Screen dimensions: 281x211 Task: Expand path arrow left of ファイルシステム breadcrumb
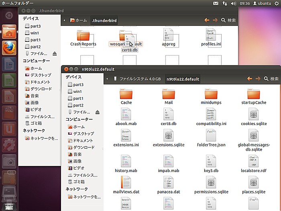(x=107, y=79)
